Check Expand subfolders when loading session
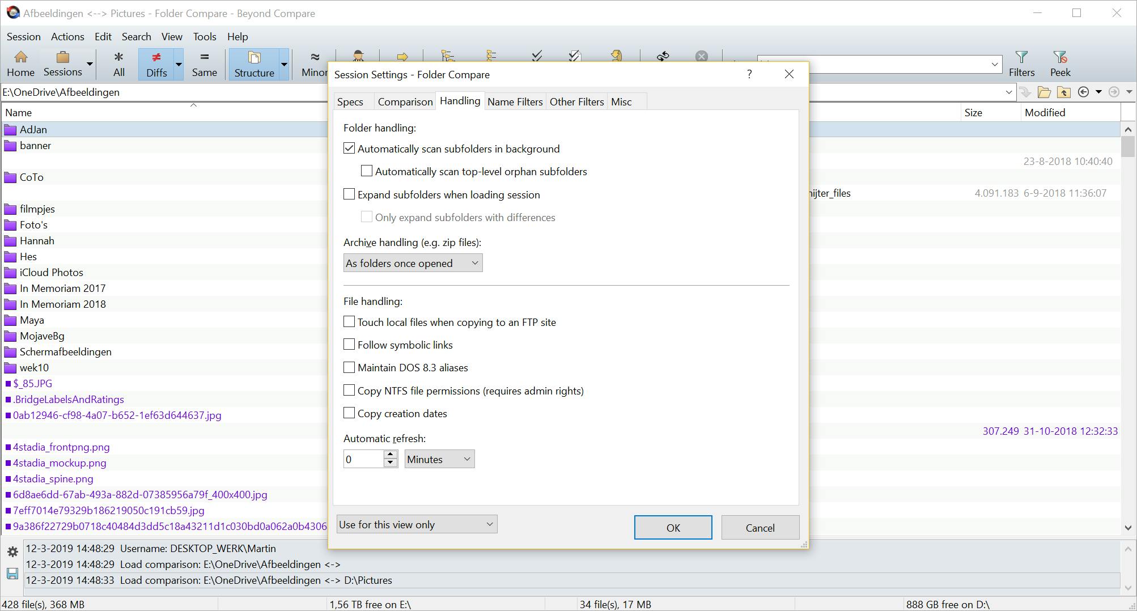Screen dimensions: 1137x611 click(349, 194)
